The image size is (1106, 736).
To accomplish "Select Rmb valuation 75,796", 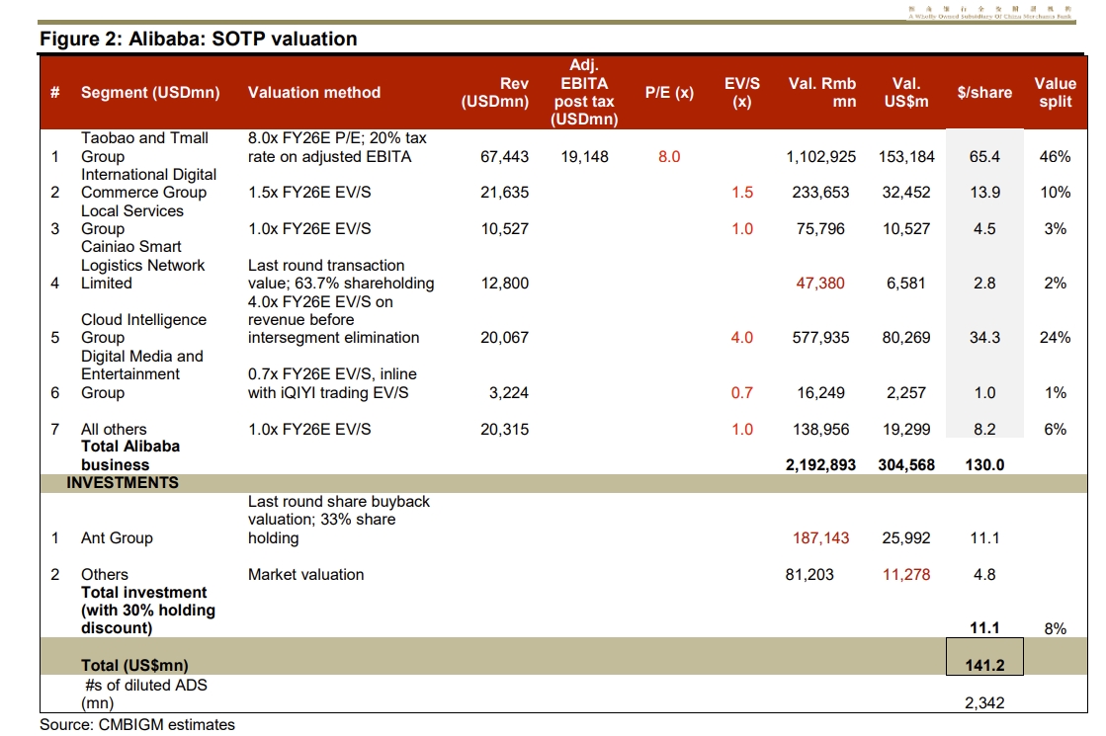I will (x=820, y=229).
